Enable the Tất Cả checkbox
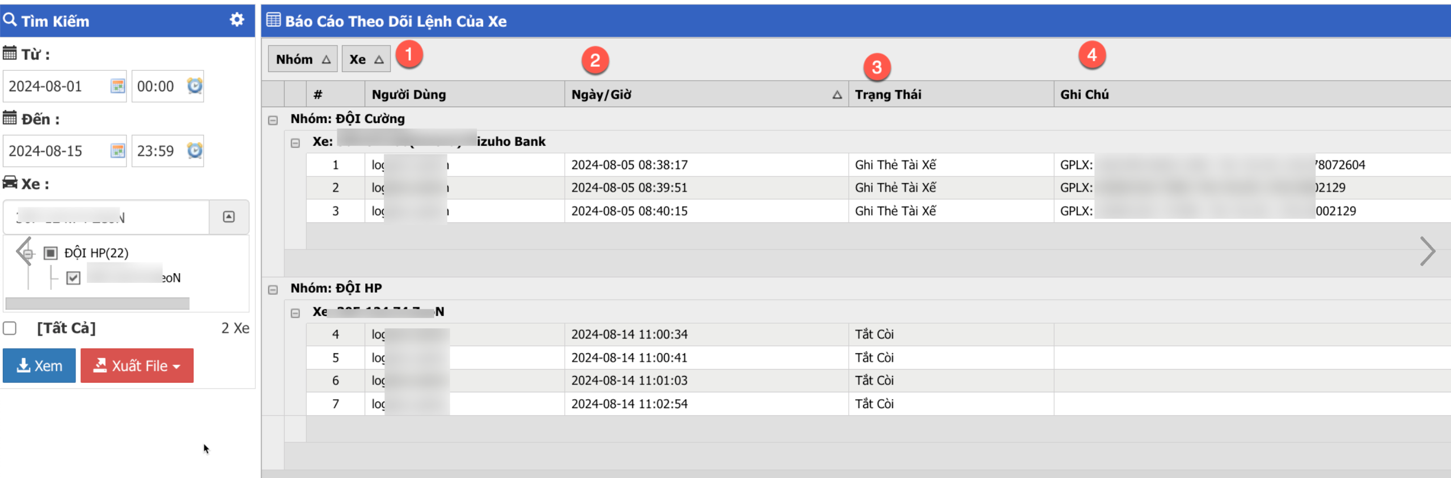 coord(10,328)
